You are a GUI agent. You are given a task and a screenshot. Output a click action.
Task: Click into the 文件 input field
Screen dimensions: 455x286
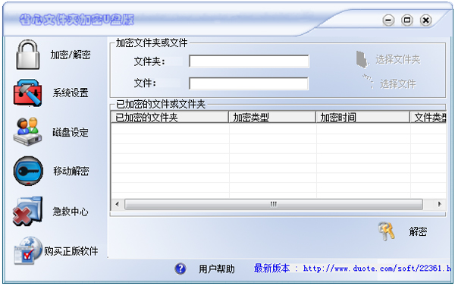249,83
